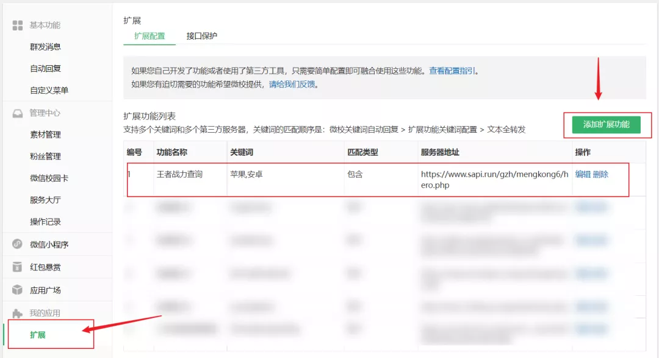Click the 匹配类型 column header
Image resolution: width=659 pixels, height=358 pixels.
(x=362, y=152)
